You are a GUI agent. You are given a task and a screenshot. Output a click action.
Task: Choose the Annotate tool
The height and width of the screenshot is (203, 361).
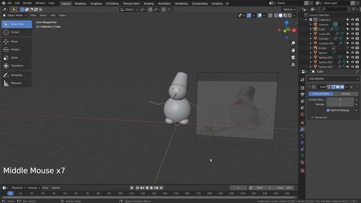coord(16,75)
